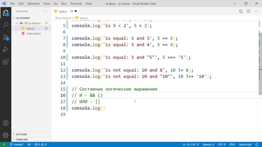Open errors and warnings problems indicator

point(41,145)
